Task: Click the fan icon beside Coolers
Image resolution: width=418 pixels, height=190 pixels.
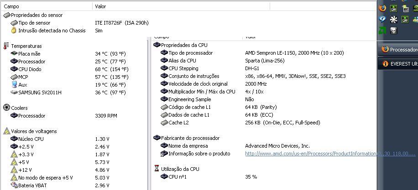Action: 7,108
